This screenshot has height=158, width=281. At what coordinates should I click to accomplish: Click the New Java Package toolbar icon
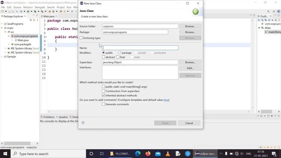50,11
